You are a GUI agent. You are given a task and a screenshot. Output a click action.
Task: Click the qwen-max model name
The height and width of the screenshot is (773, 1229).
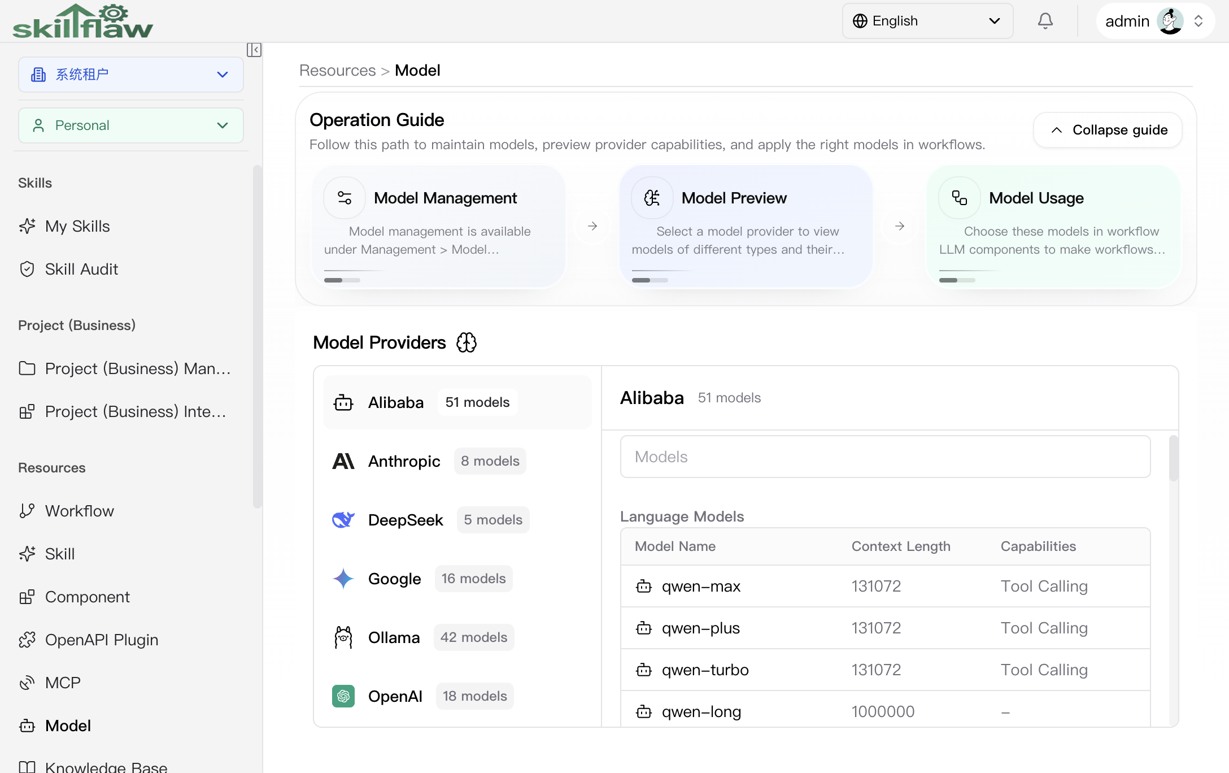pyautogui.click(x=701, y=587)
